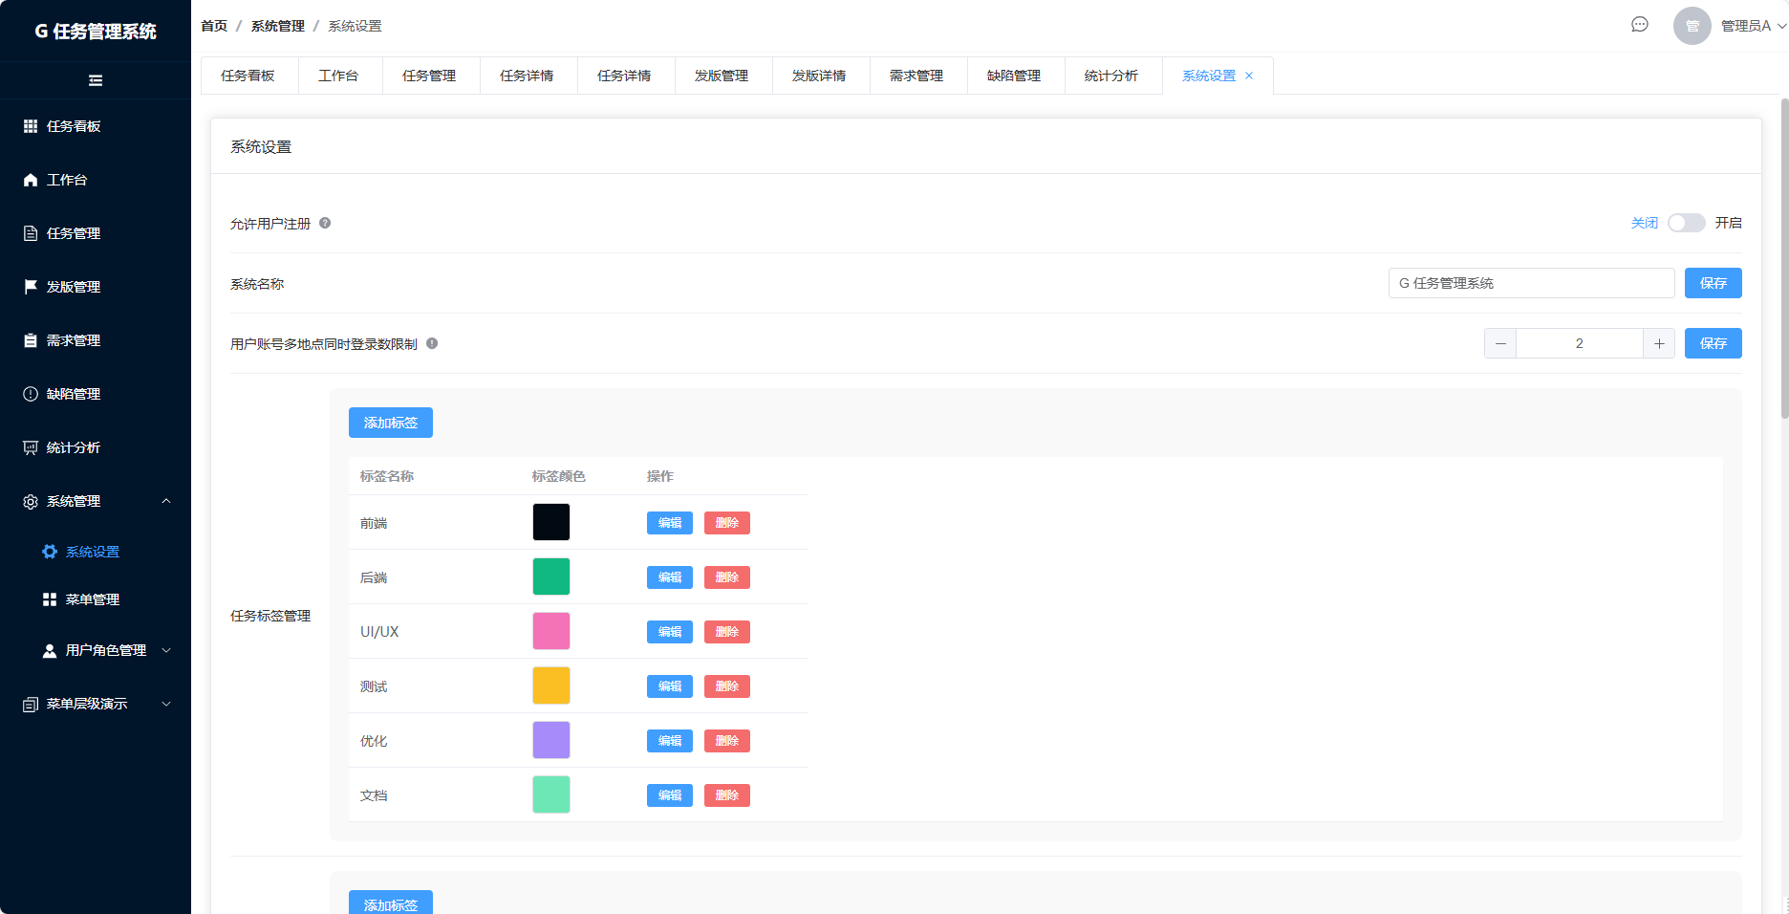This screenshot has height=914, width=1789.
Task: Click the 需求管理 clipboard icon in sidebar
Action: 31,340
